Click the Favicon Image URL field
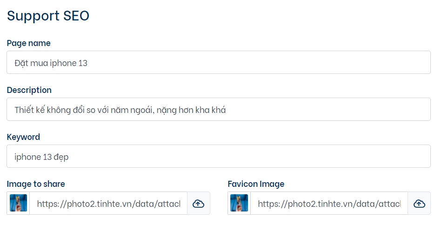Image resolution: width=442 pixels, height=231 pixels. [x=329, y=203]
